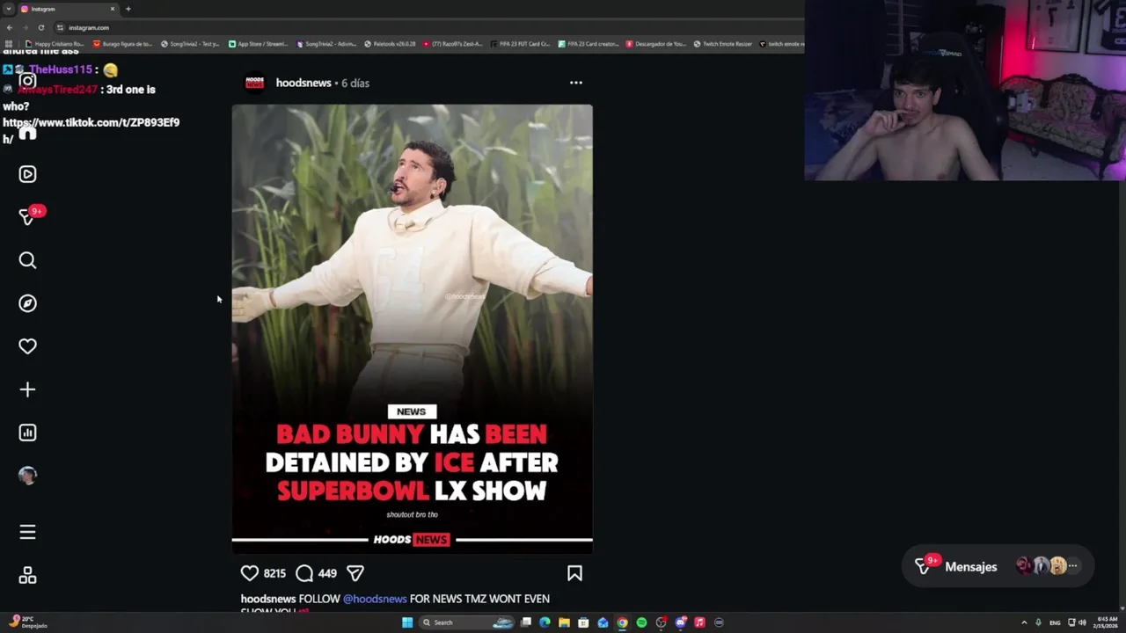Open the weather widget showing 20°C
The height and width of the screenshot is (633, 1126).
click(x=28, y=622)
